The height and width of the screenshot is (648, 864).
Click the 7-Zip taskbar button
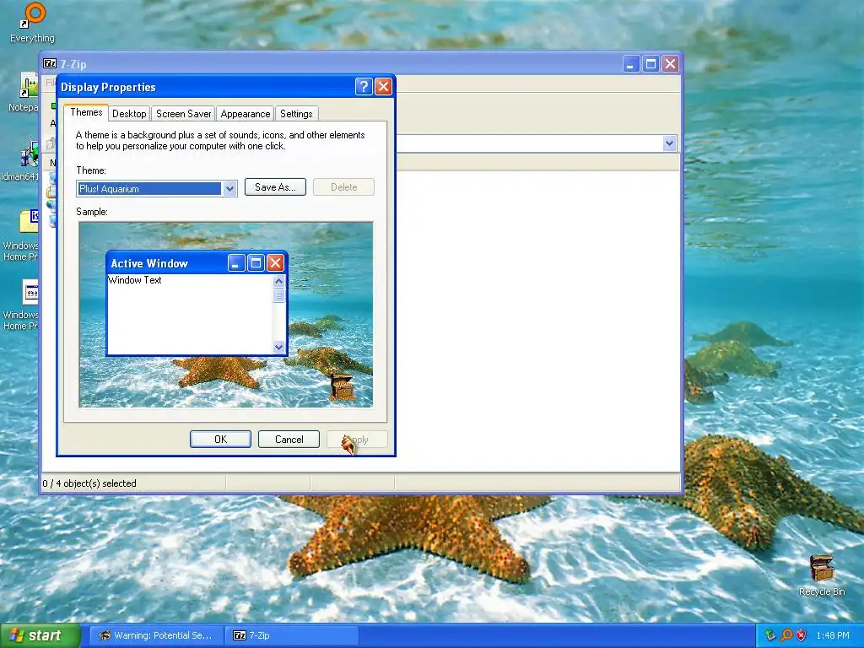point(292,635)
